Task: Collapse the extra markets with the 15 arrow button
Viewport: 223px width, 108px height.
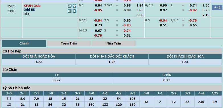Action: [217, 7]
